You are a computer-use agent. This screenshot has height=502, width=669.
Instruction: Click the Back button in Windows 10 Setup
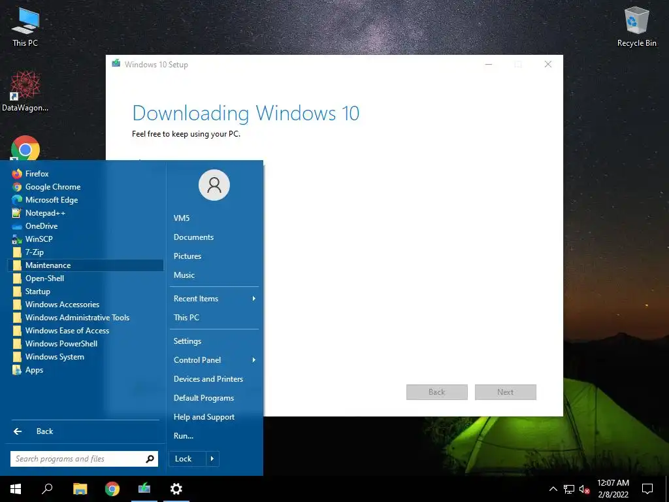pos(436,392)
